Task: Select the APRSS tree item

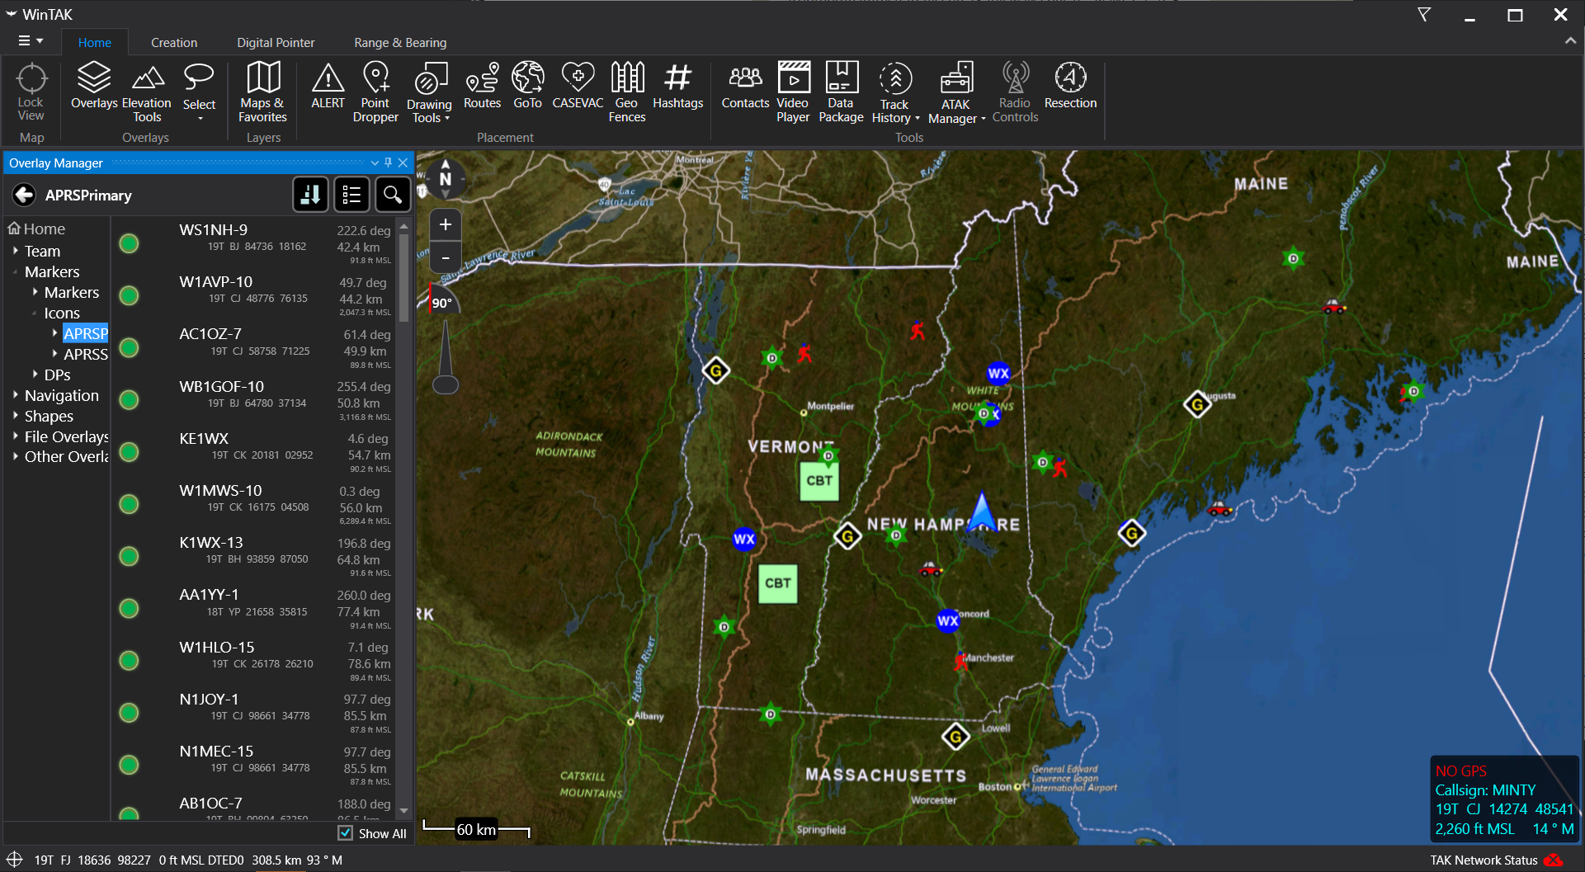Action: (x=86, y=354)
